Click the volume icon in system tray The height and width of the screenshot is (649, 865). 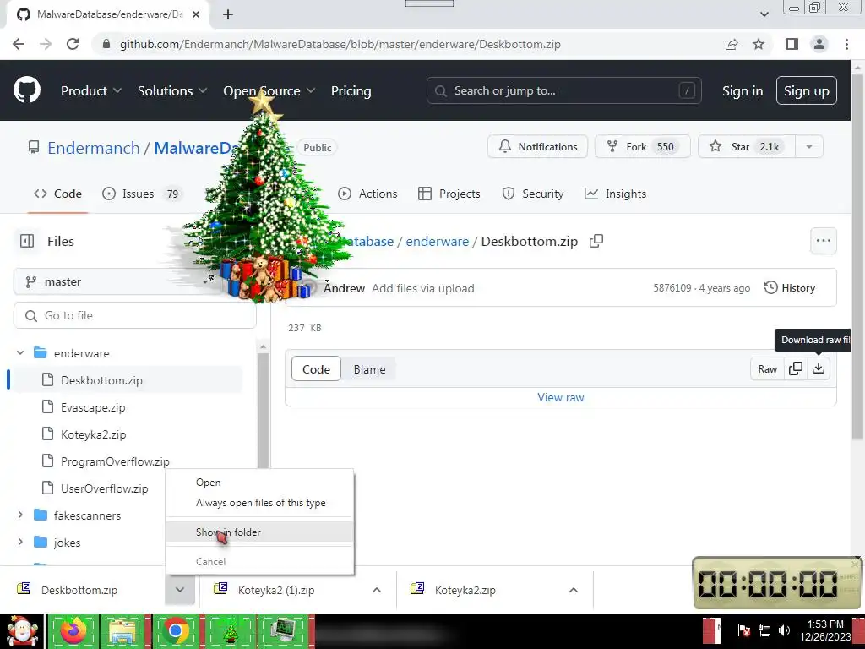pyautogui.click(x=784, y=630)
